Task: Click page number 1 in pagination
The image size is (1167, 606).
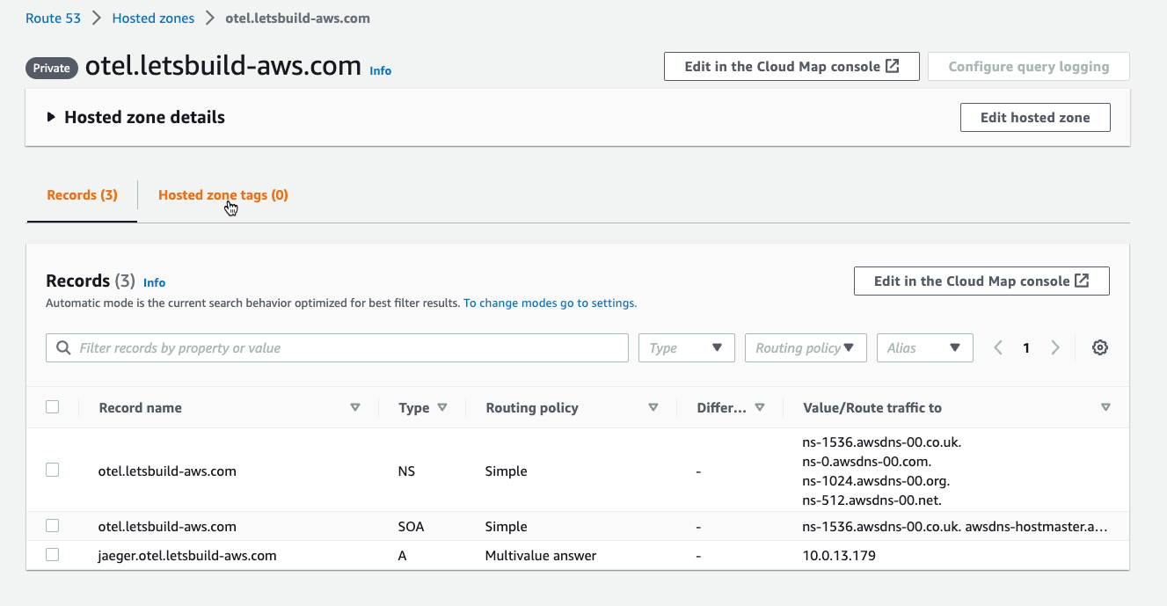Action: click(1026, 347)
